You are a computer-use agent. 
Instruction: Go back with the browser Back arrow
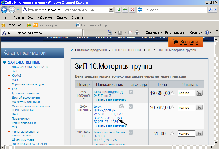click(x=4, y=10)
